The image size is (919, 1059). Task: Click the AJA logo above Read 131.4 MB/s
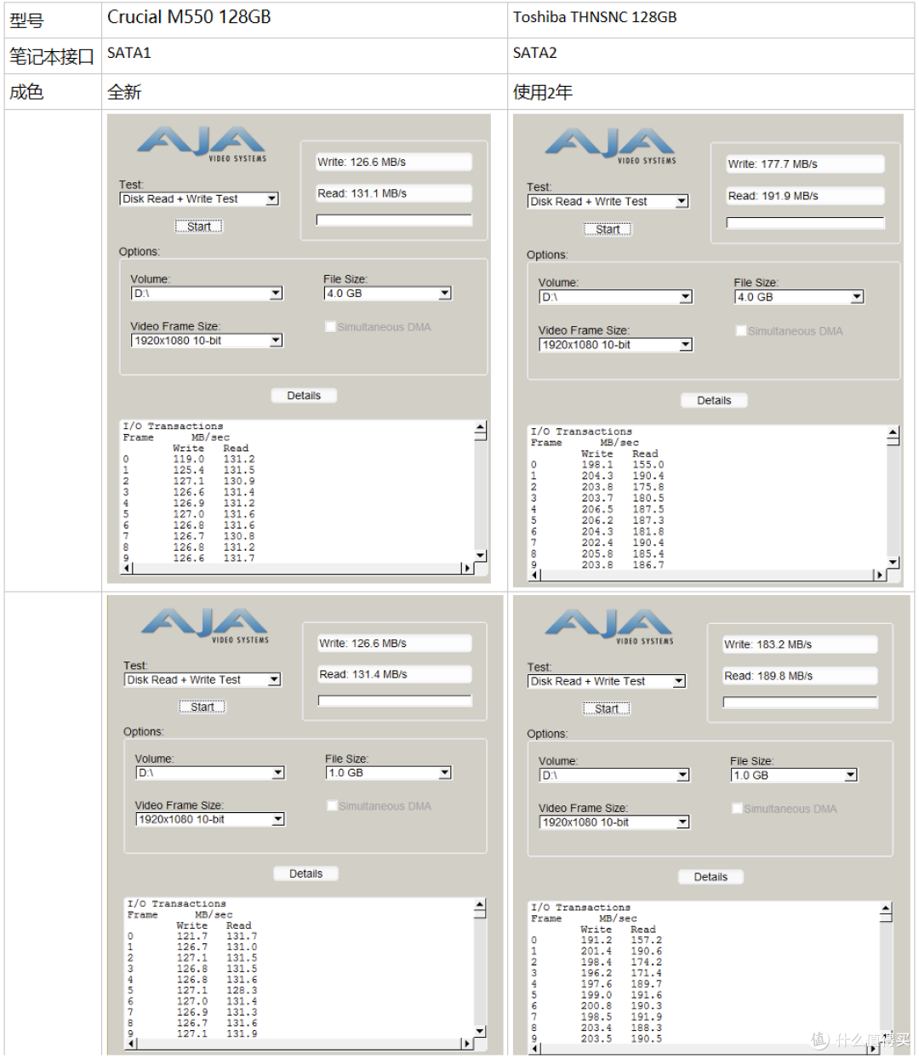pos(205,626)
